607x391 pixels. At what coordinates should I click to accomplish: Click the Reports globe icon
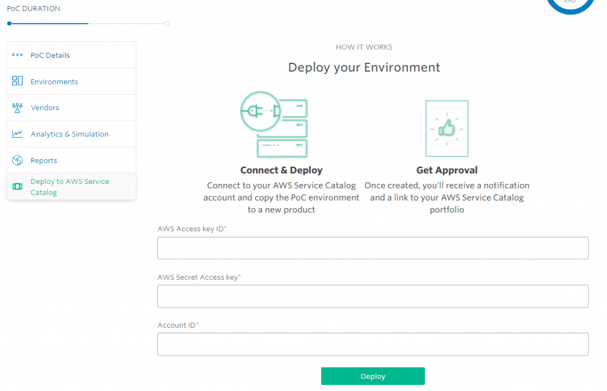click(x=17, y=160)
